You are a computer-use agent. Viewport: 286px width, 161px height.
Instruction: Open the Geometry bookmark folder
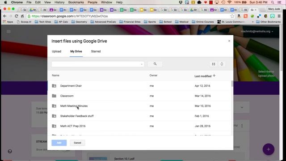point(79,22)
